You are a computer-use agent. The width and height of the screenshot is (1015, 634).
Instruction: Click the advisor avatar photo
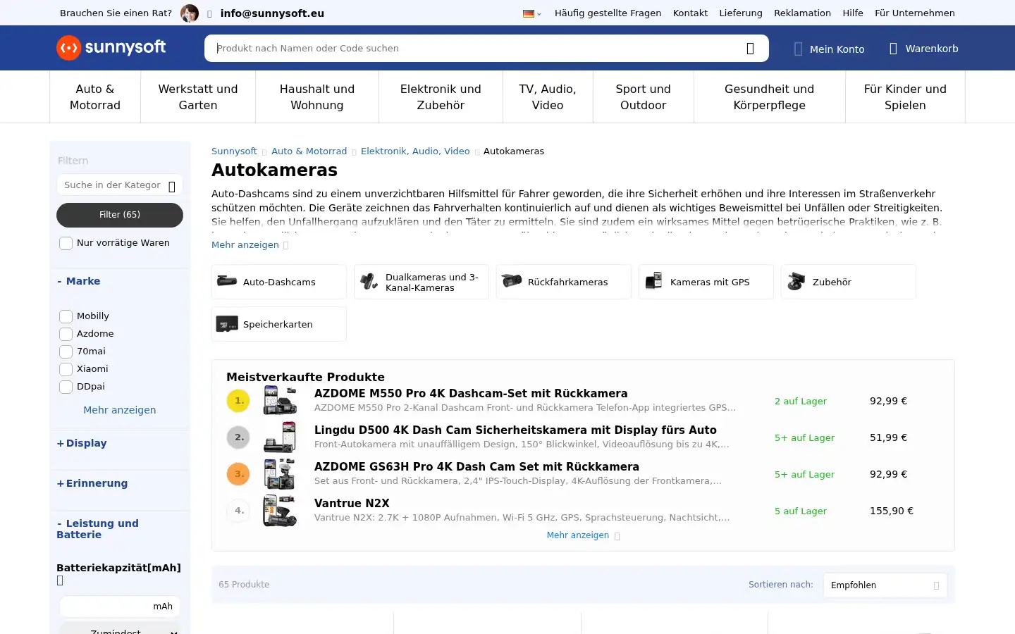pyautogui.click(x=190, y=13)
